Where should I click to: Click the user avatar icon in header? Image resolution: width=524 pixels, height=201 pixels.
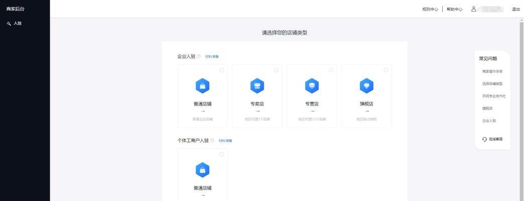point(473,9)
